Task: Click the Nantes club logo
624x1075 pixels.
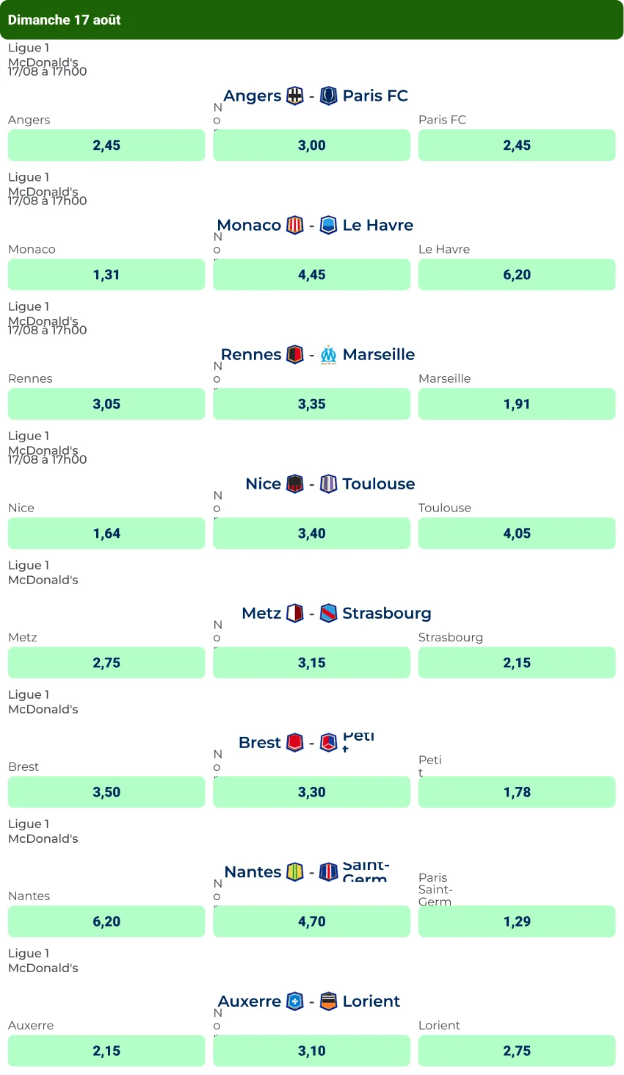Action: click(x=294, y=872)
